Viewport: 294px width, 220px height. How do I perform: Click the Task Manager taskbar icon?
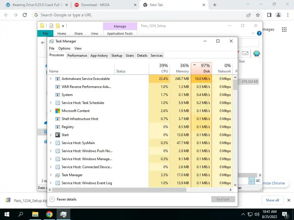click(63, 214)
